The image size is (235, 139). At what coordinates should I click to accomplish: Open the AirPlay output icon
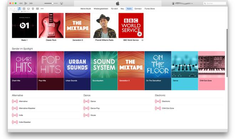[62, 3]
